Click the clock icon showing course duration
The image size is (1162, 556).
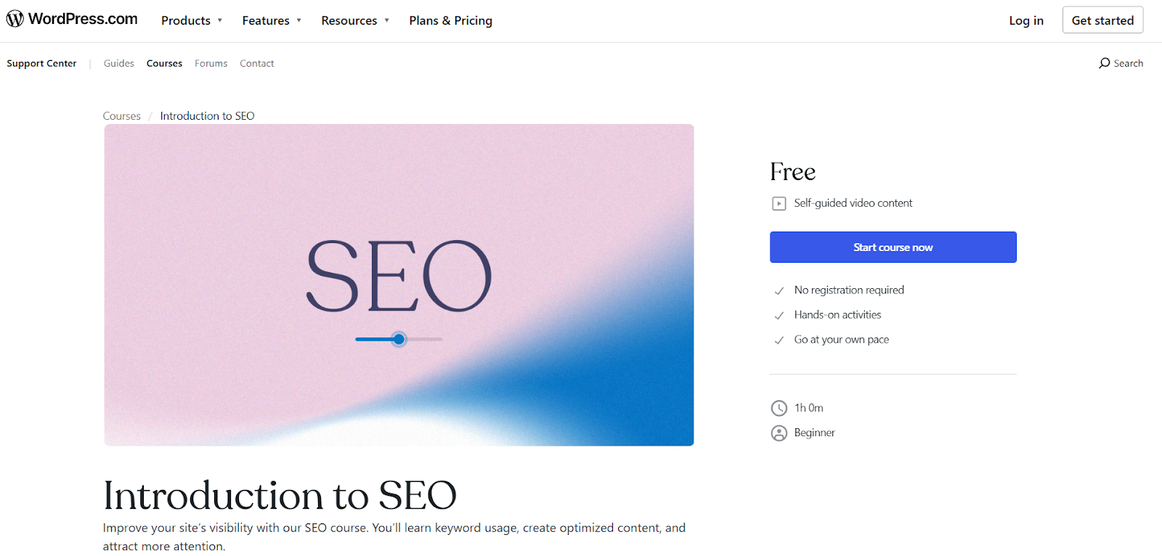tap(779, 407)
